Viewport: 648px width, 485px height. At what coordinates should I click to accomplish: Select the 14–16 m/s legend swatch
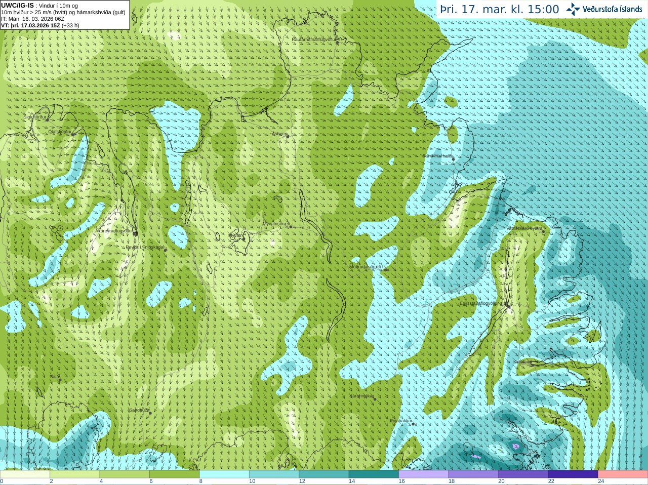coord(374,474)
